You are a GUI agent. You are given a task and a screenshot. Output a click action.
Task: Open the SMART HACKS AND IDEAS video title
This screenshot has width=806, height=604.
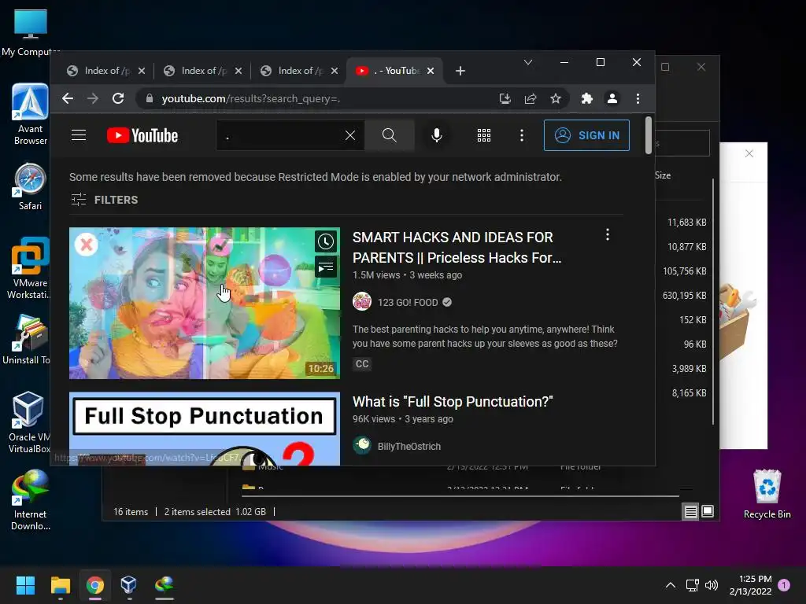457,248
